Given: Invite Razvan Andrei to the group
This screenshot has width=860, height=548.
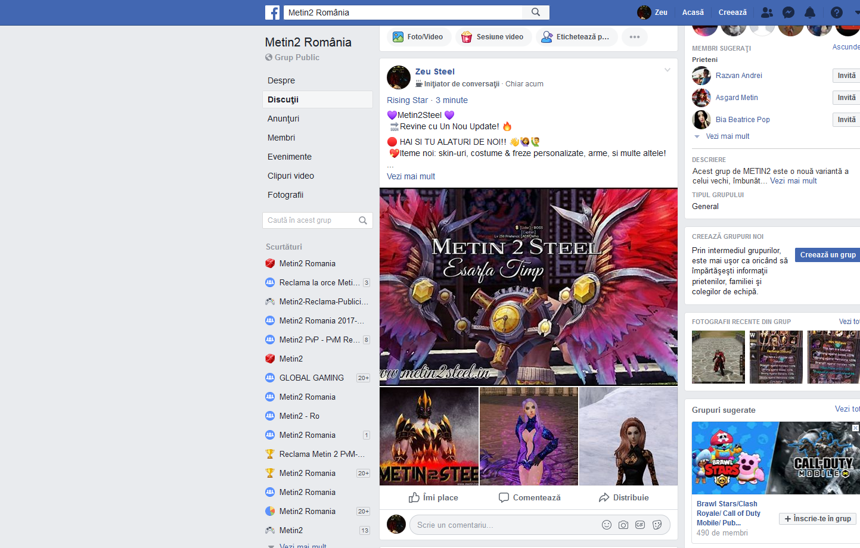Looking at the screenshot, I should point(846,76).
